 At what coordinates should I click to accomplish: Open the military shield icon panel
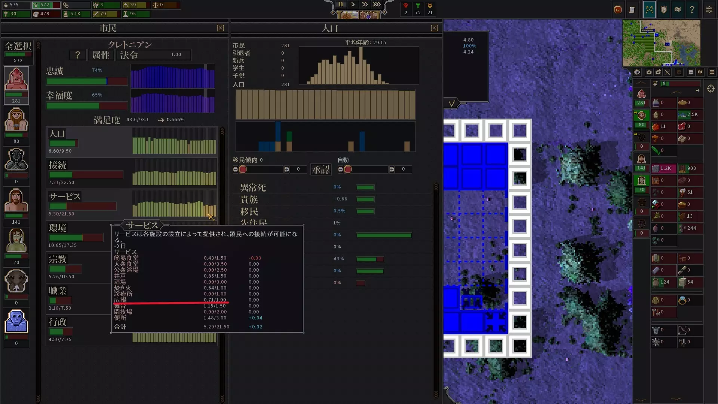coord(663,10)
